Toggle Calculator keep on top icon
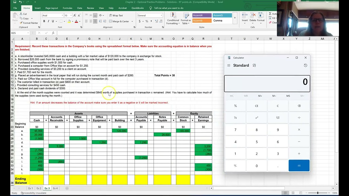 [x=254, y=65]
